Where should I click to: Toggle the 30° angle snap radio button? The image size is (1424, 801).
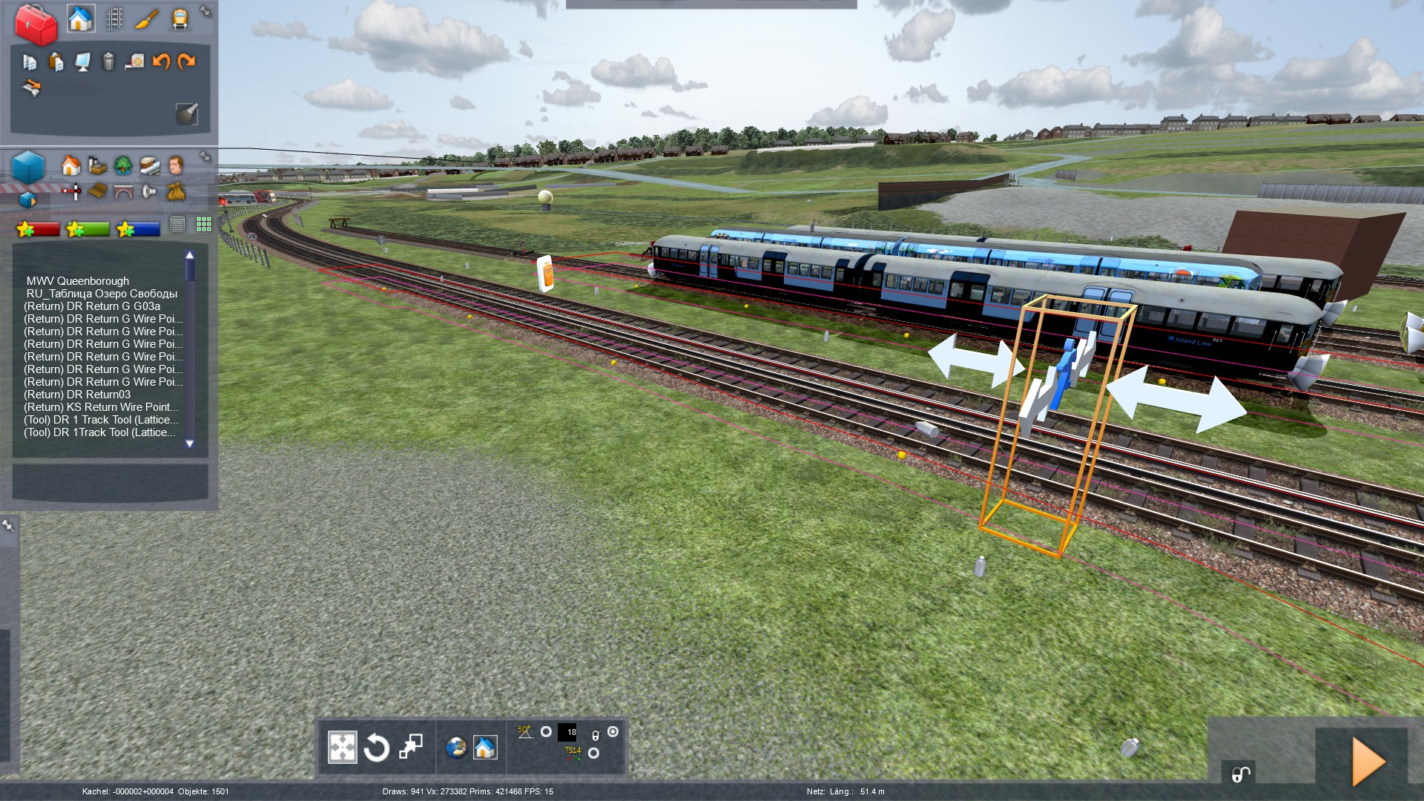coord(546,732)
